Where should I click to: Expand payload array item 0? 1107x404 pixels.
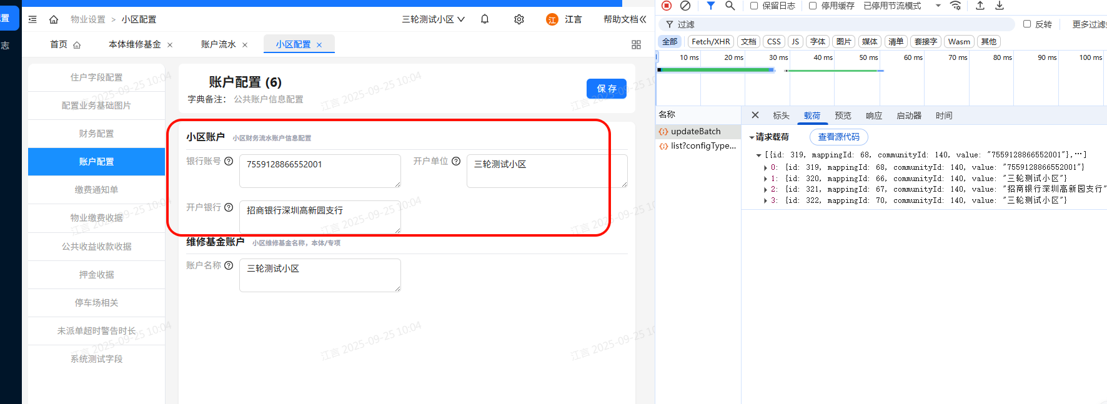tap(765, 167)
